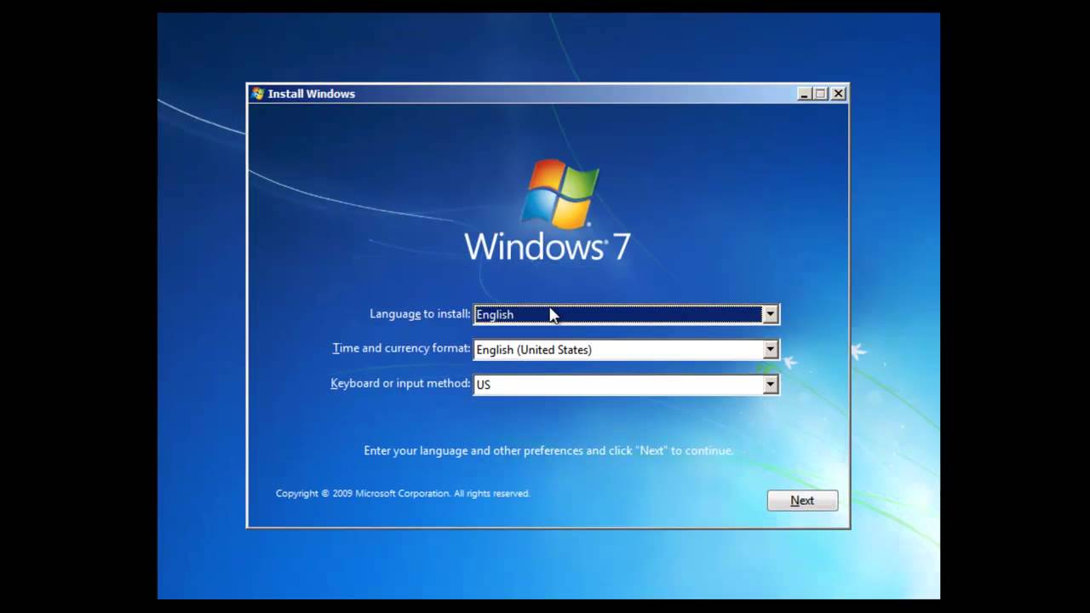Click the grayed-out maximize button of Install Windows
The image size is (1090, 613).
(x=821, y=94)
